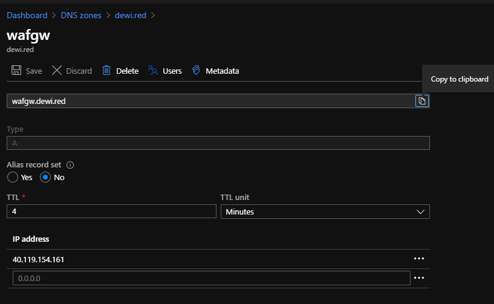Click the Delete trash can icon
This screenshot has width=494, height=304.
click(x=106, y=71)
